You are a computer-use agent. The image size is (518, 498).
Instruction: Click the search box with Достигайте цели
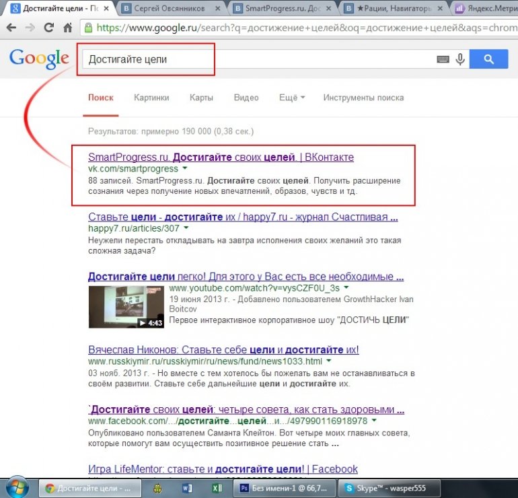tap(256, 59)
